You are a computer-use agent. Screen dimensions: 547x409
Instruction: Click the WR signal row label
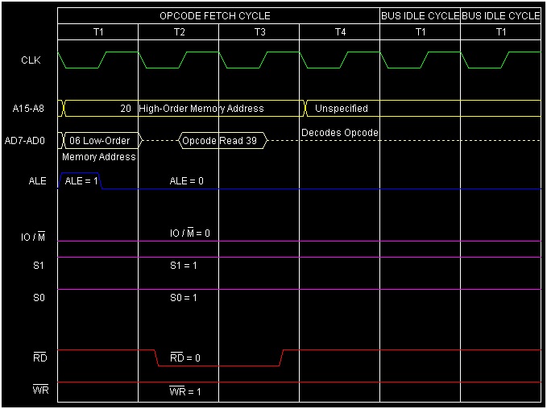(40, 390)
